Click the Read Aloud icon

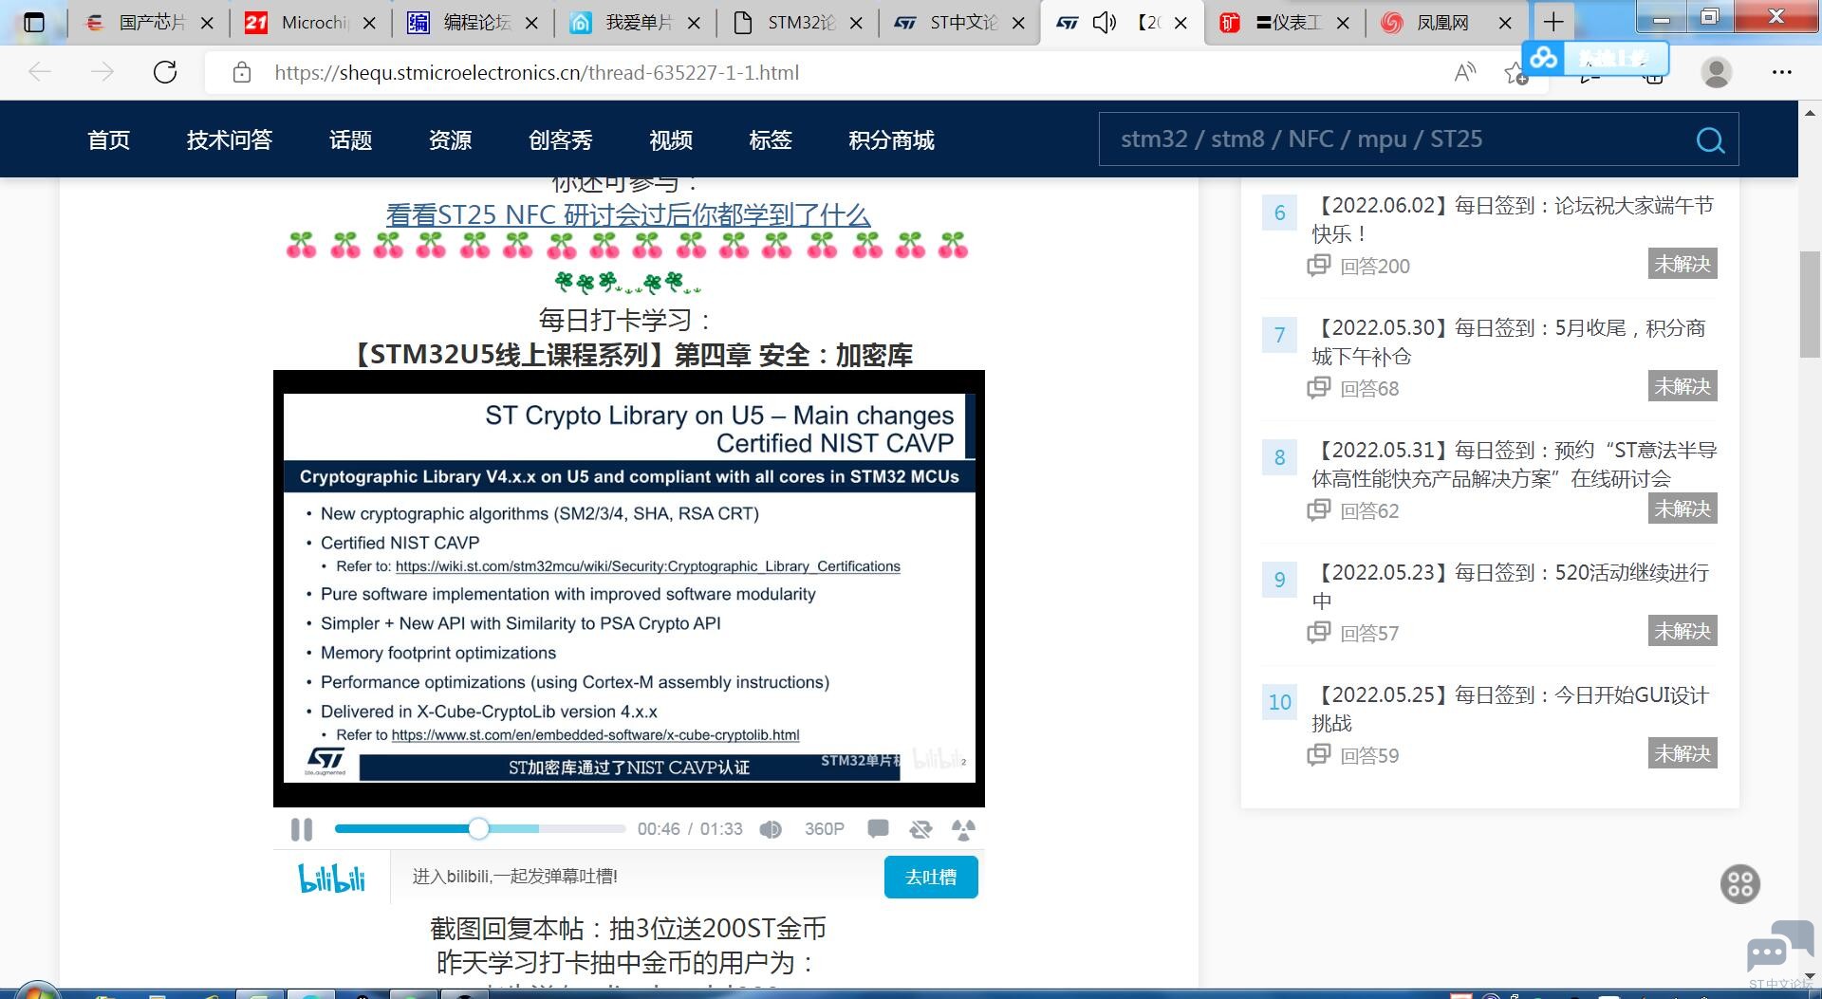(1465, 72)
